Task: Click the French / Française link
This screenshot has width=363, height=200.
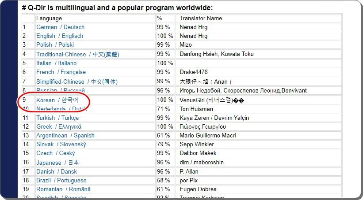Action: pos(61,72)
